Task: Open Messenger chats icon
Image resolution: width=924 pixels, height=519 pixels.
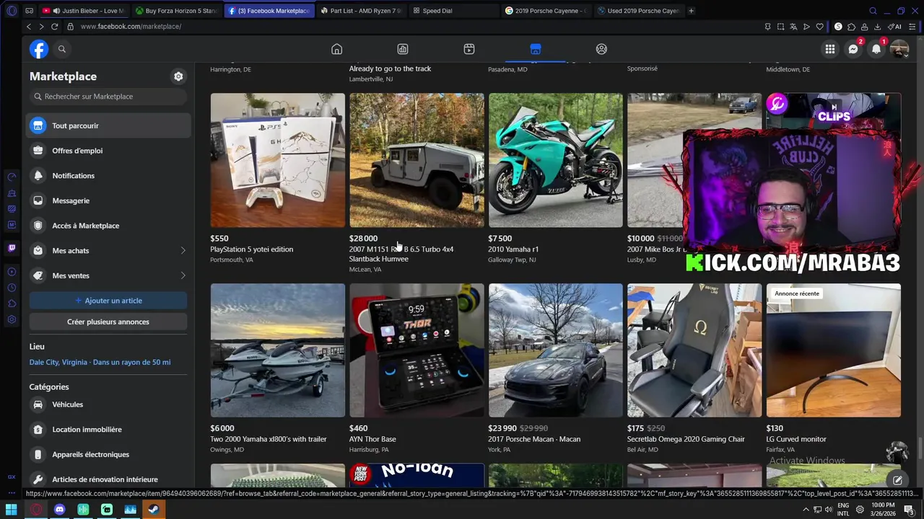Action: point(853,49)
